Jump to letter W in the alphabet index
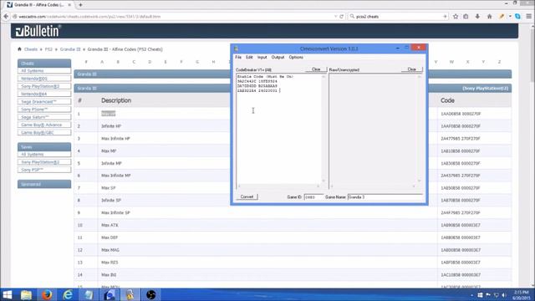Viewport: 535px width, 301px height. pyautogui.click(x=451, y=62)
